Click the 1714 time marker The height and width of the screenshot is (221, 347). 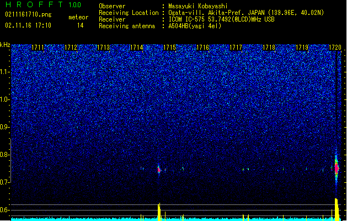(x=137, y=47)
